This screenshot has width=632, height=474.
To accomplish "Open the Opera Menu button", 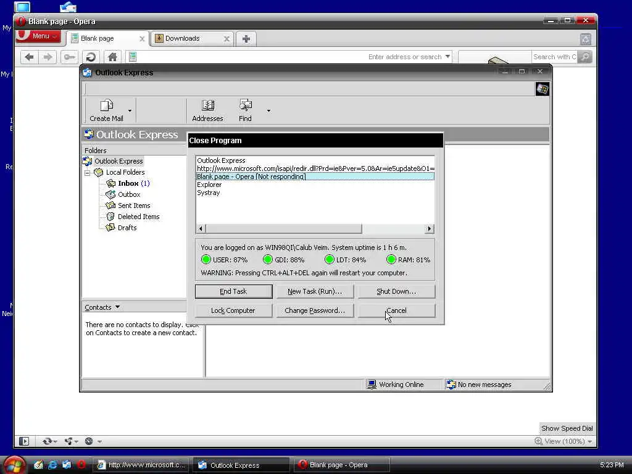I will [x=38, y=36].
